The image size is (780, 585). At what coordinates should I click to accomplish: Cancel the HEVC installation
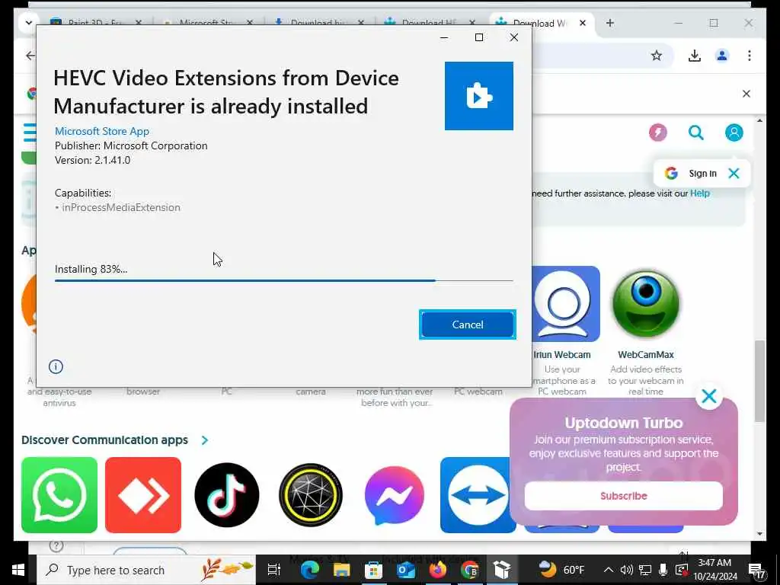click(467, 324)
